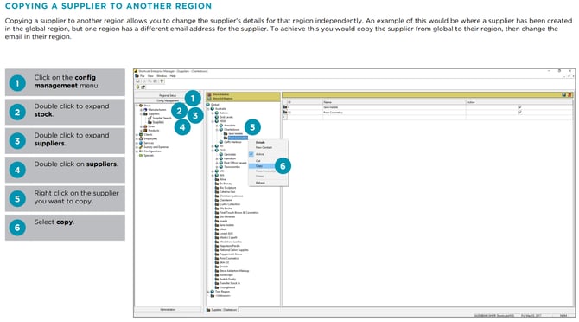Click the save icon in the main toolbar
The width and height of the screenshot is (579, 322).
pyautogui.click(x=137, y=81)
